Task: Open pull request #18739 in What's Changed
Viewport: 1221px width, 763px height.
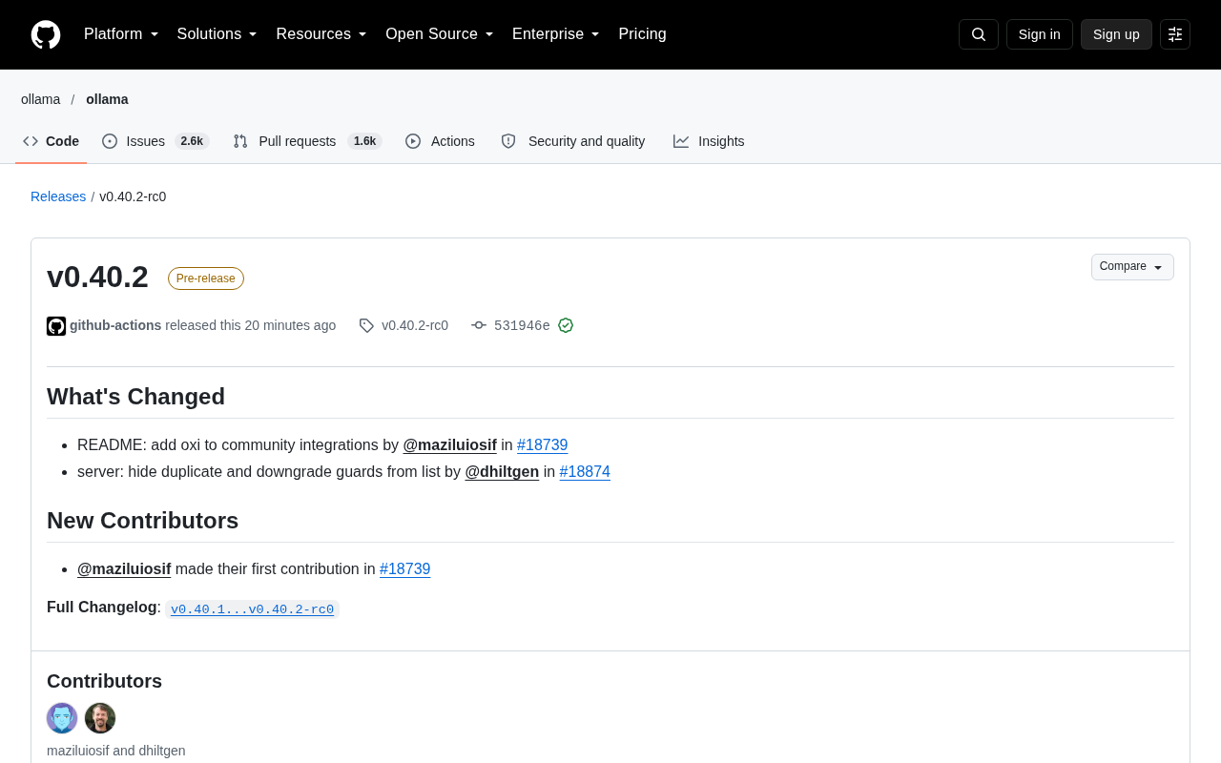Action: [x=542, y=445]
